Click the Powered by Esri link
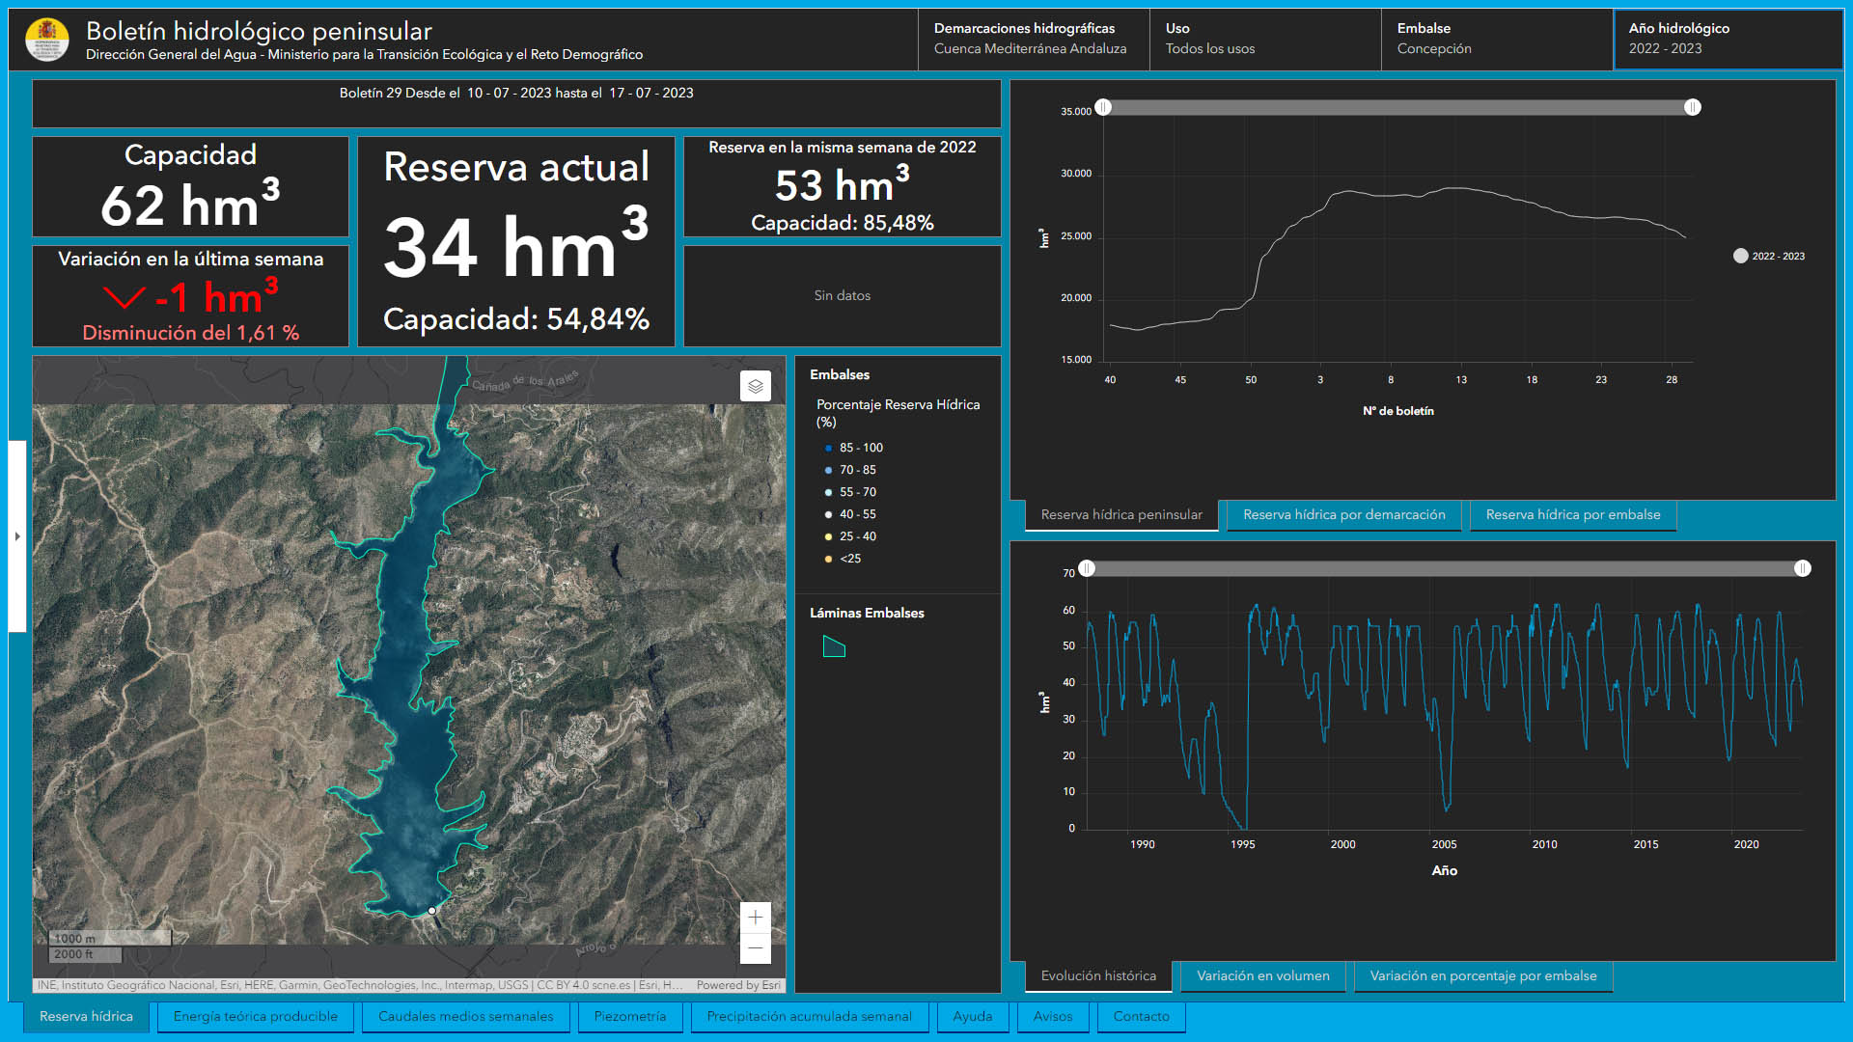Screen dimensions: 1853x1042 pyautogui.click(x=738, y=985)
